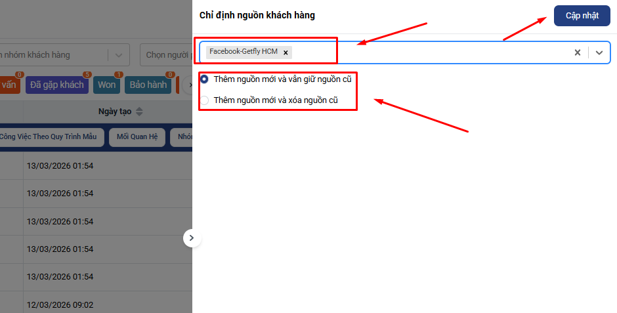
Task: Click the 'Ngày tạo' column header
Action: [x=114, y=112]
